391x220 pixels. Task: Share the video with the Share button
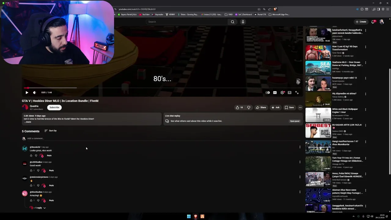pos(261,108)
